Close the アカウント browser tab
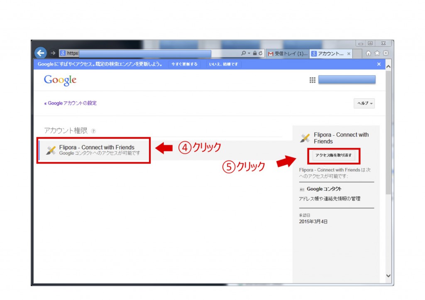 click(349, 54)
